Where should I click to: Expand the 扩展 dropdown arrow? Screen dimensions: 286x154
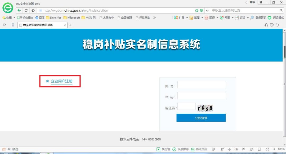pos(187,18)
